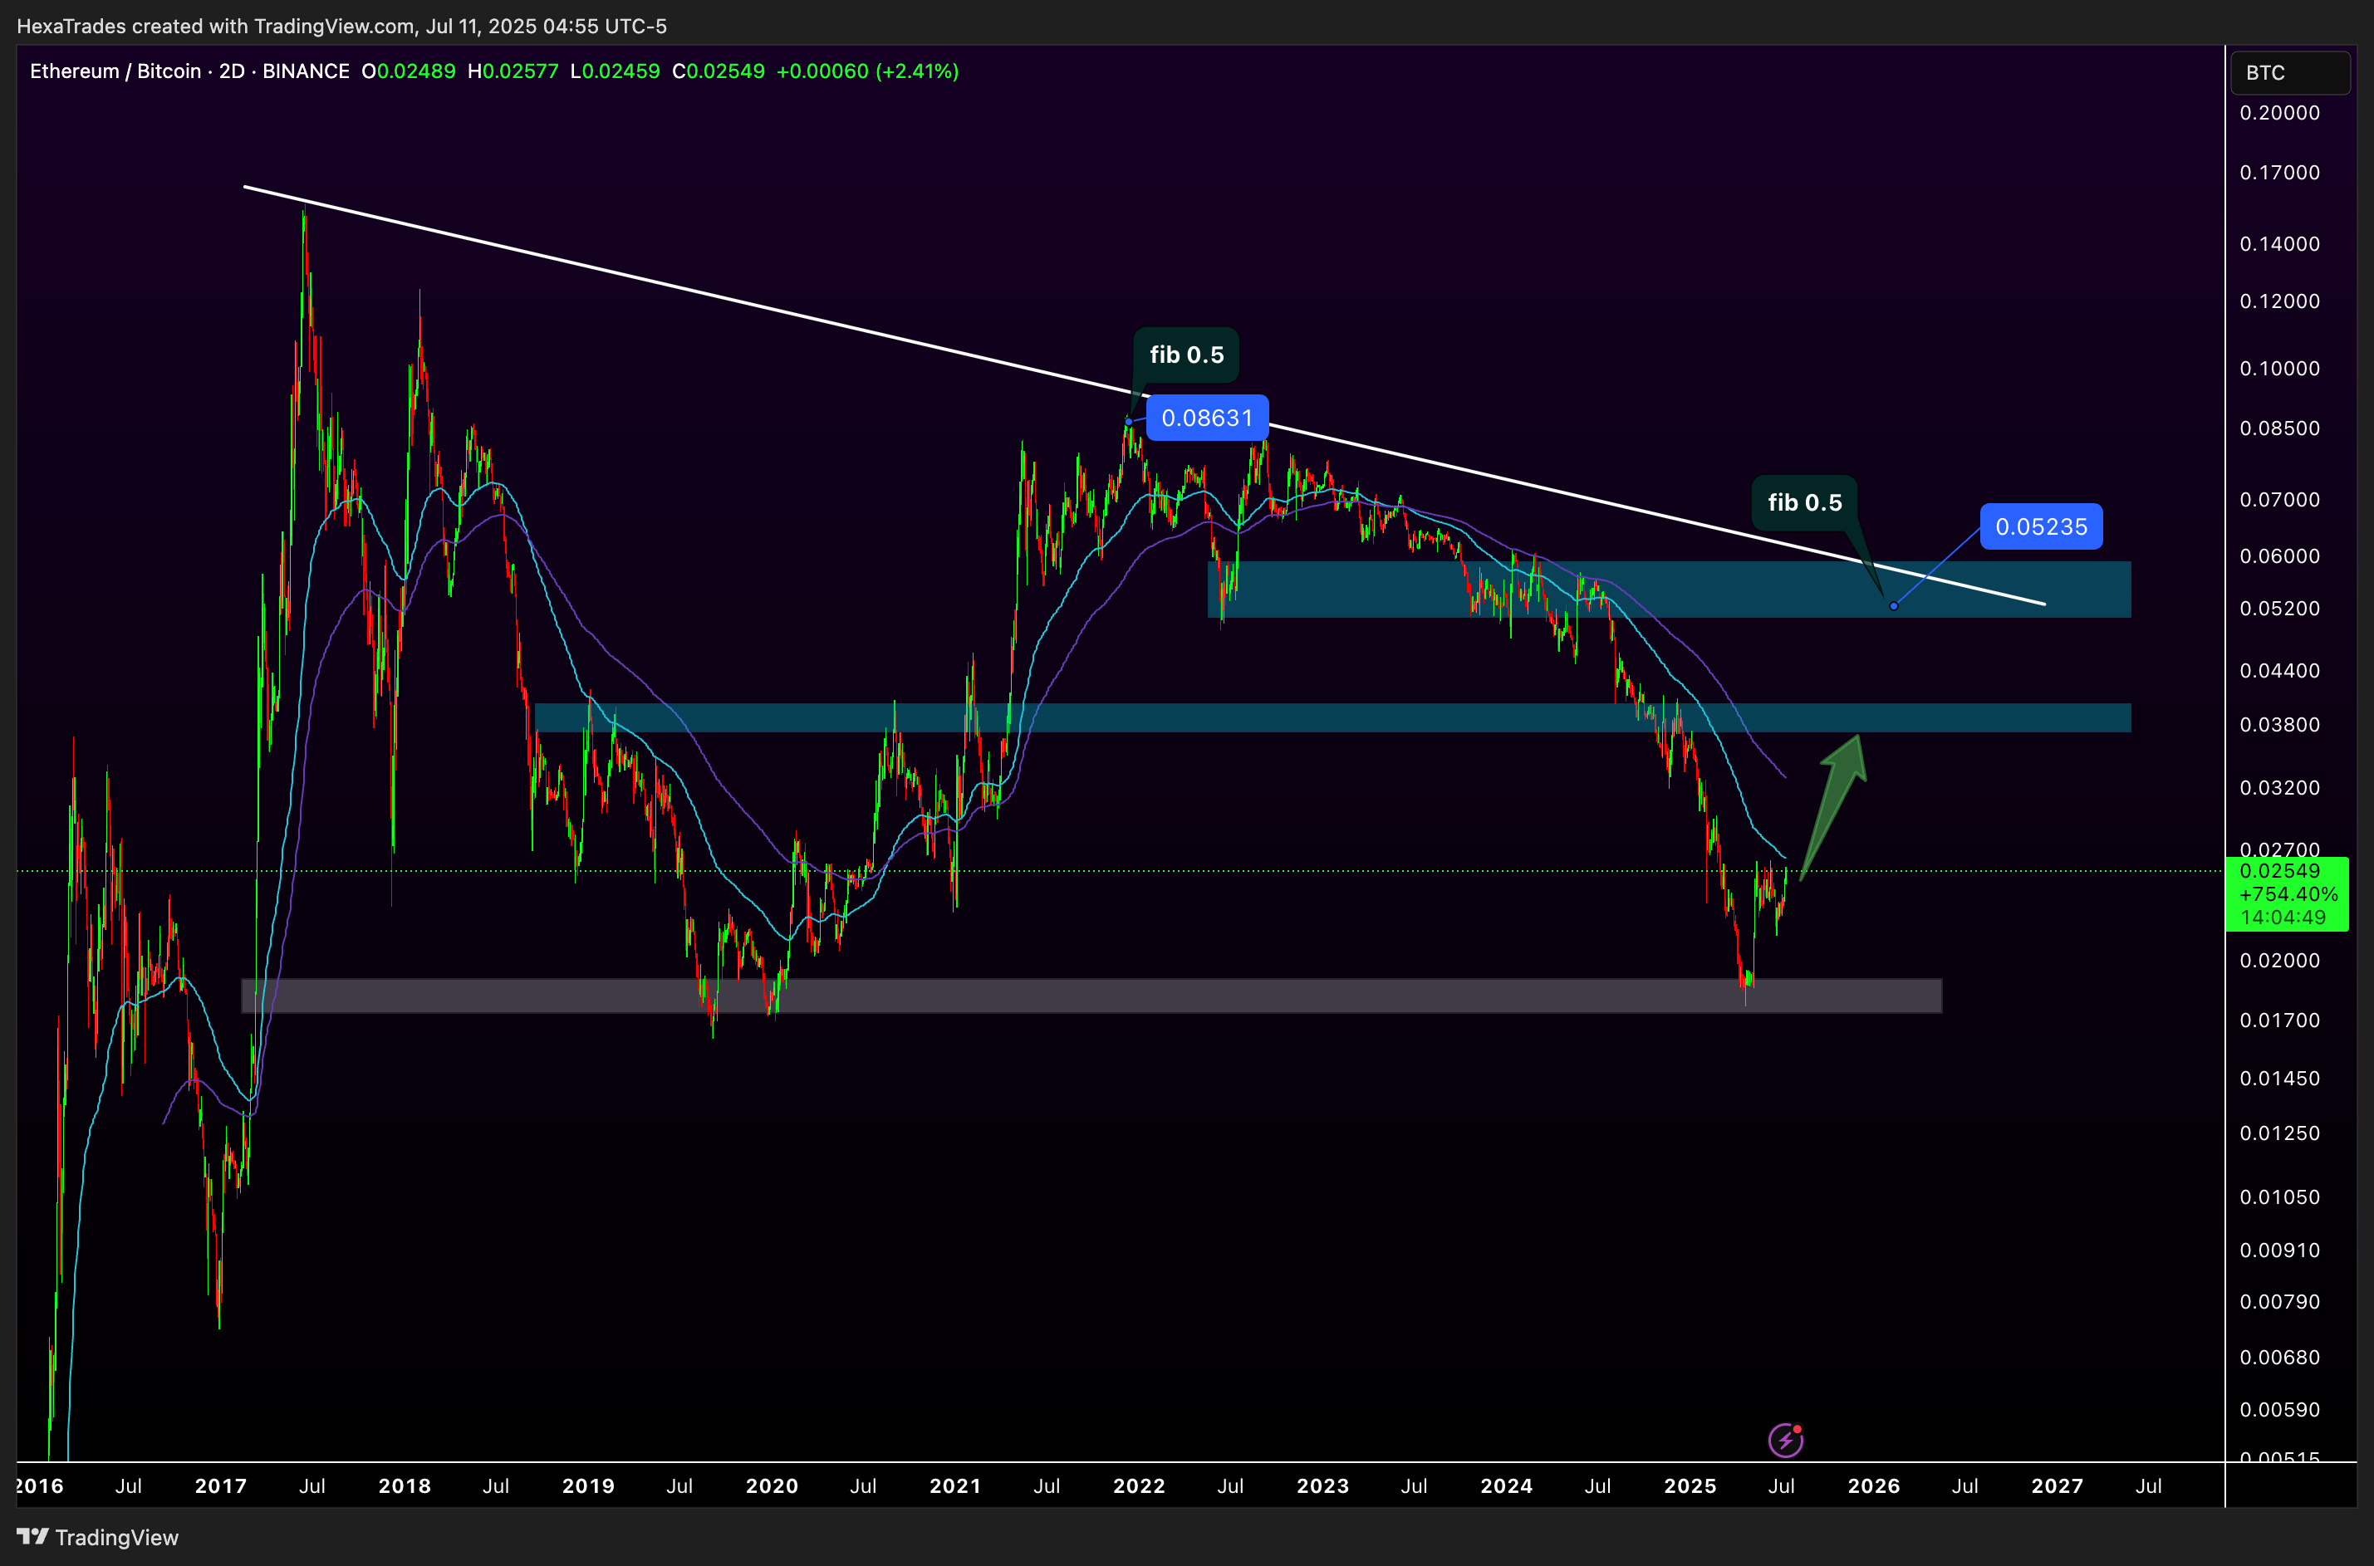Click the 2022 label on time axis

click(x=1139, y=1486)
